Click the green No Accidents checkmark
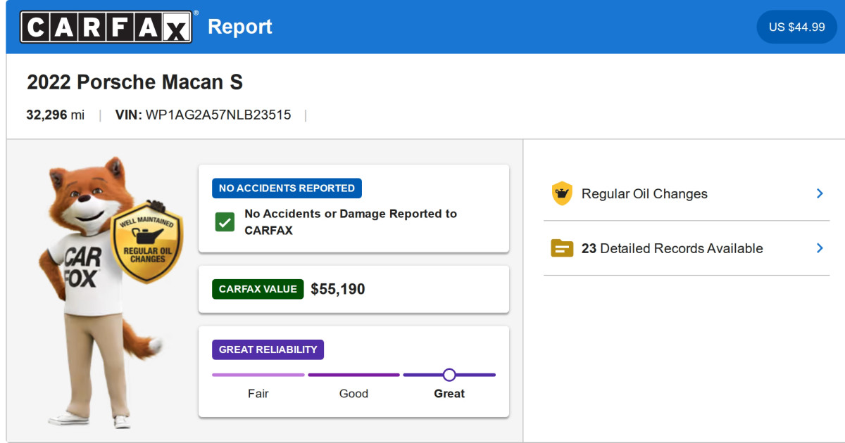 (x=225, y=222)
